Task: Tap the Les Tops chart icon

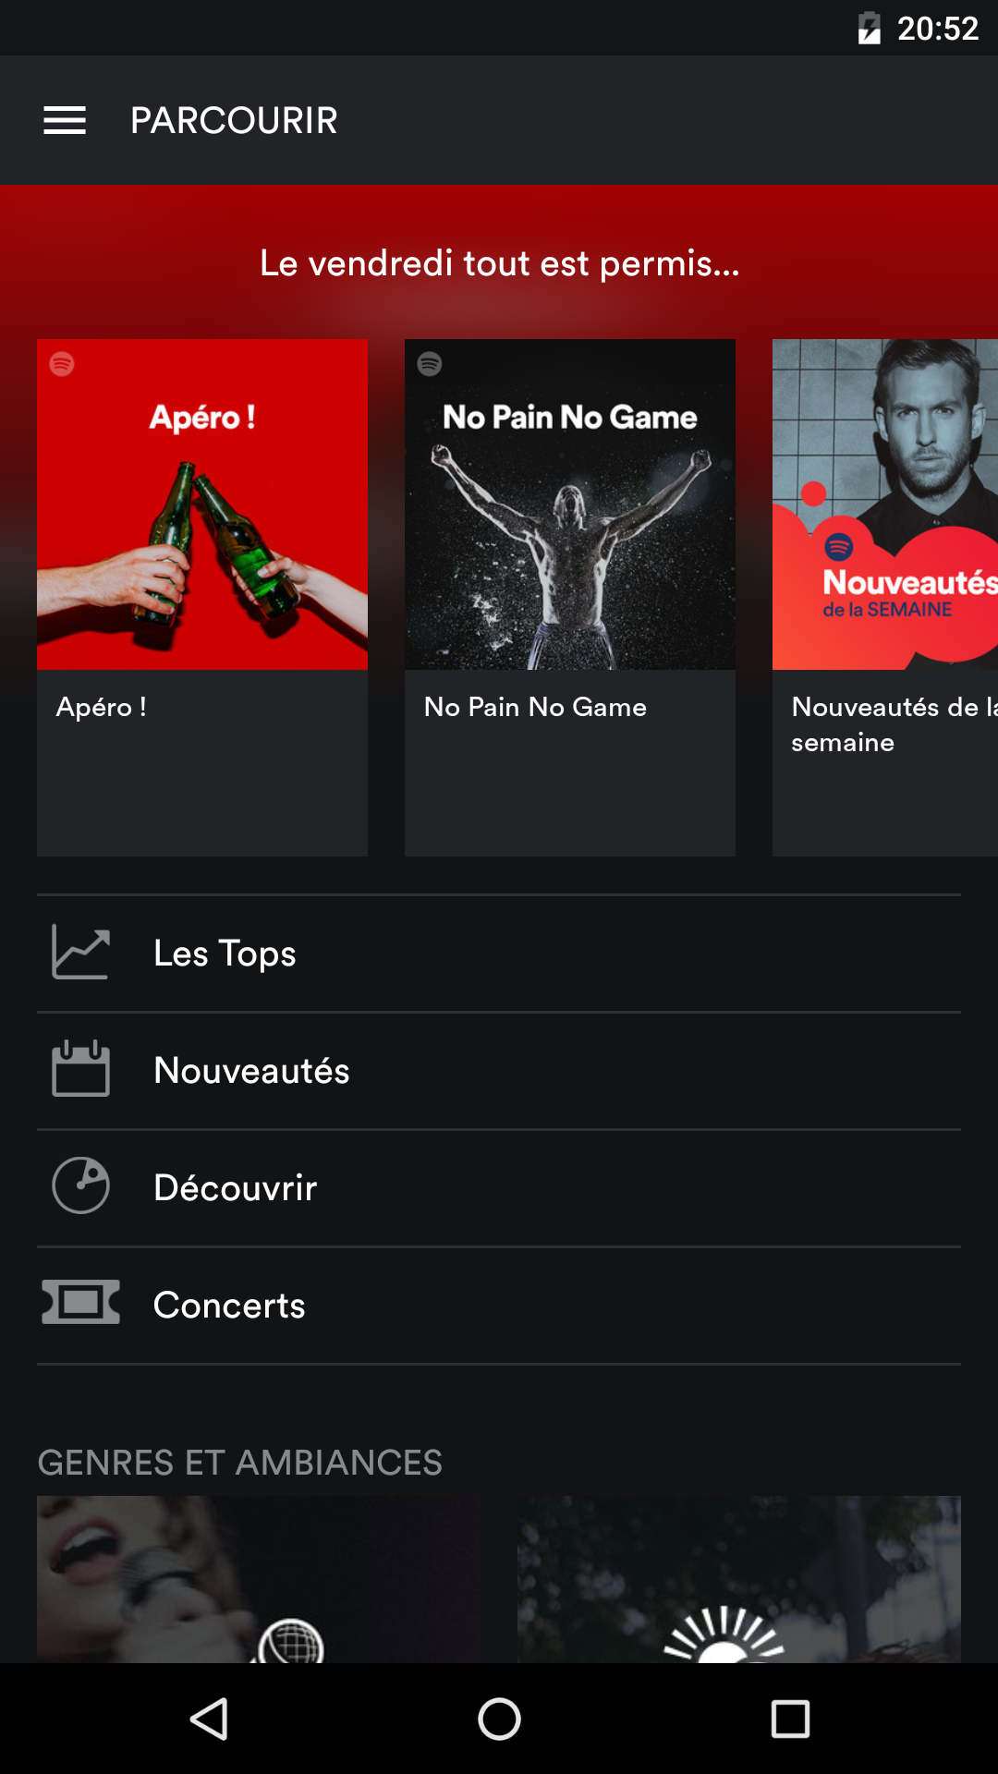Action: tap(81, 953)
